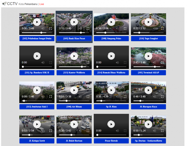Click the Jembatan Siak I video thumbnail play
Image resolution: width=187 pixels, height=146 pixels.
[x=37, y=90]
